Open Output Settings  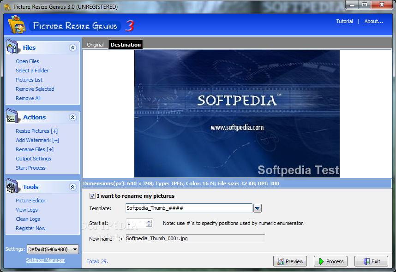pos(33,159)
